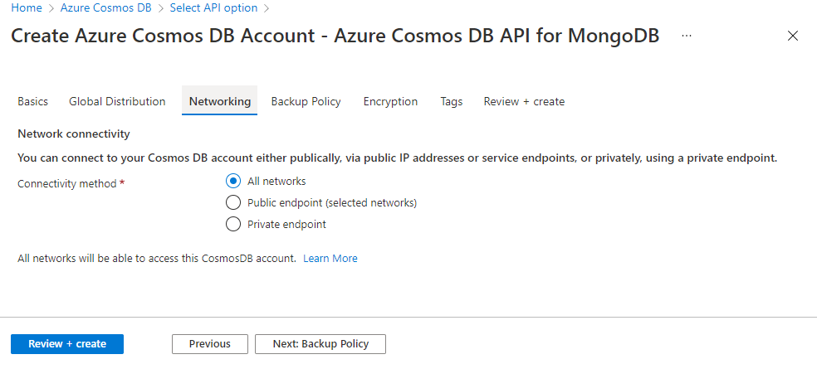Open the ellipsis more options menu
The image size is (817, 369).
[686, 36]
